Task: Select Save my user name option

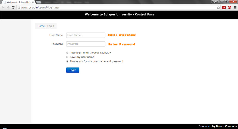Action: [67, 57]
